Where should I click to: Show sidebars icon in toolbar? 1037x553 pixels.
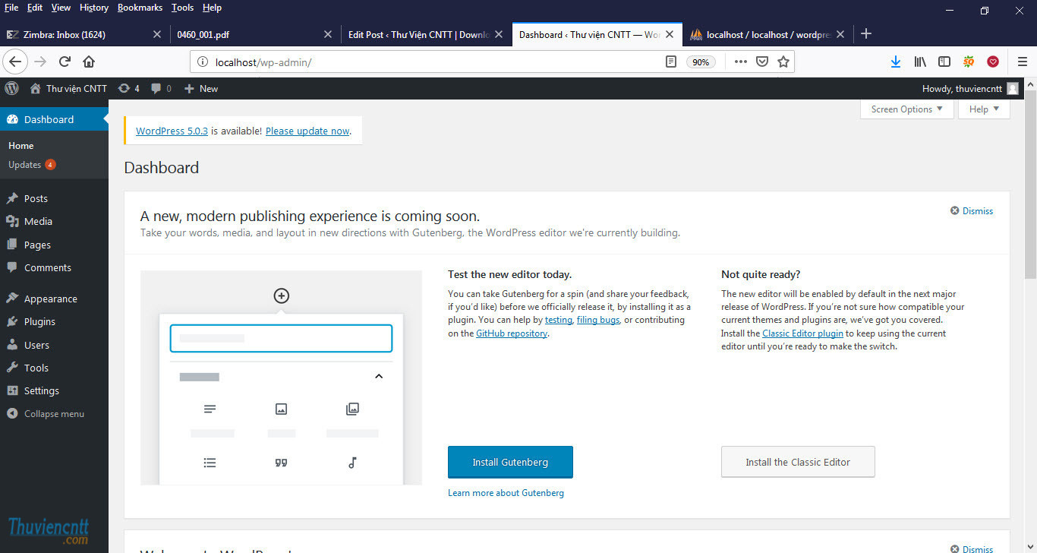(x=944, y=62)
